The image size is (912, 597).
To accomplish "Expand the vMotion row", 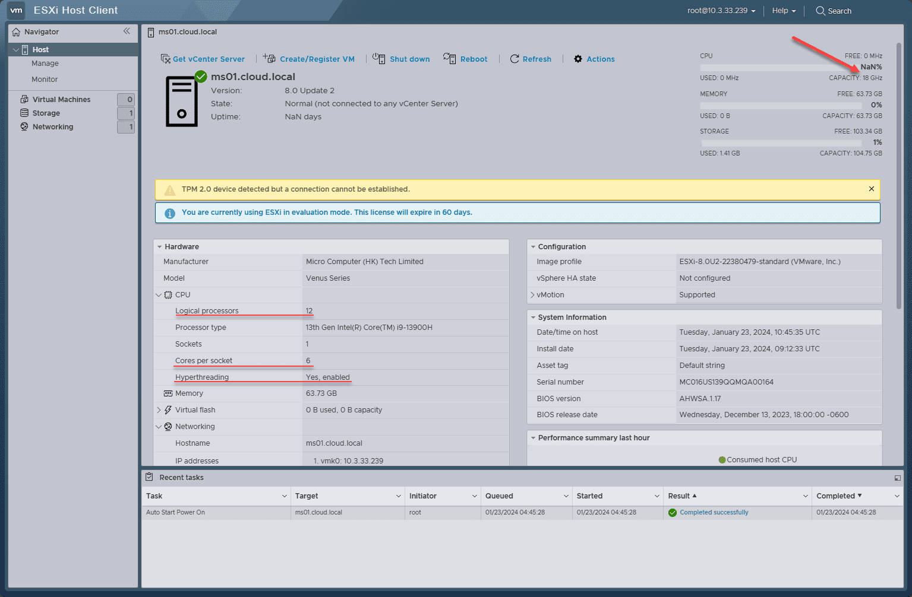I will [x=532, y=295].
